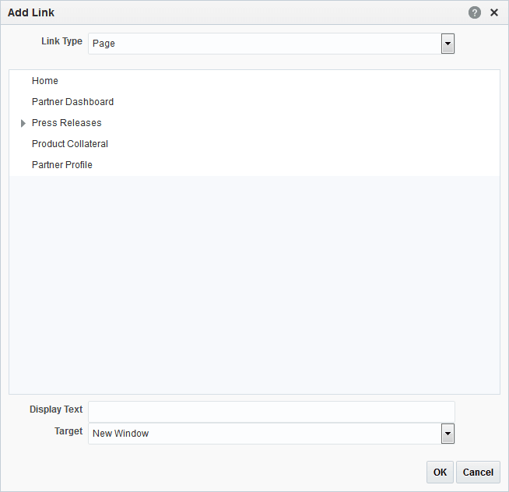Click the Link Type label
The height and width of the screenshot is (492, 509).
tap(61, 41)
